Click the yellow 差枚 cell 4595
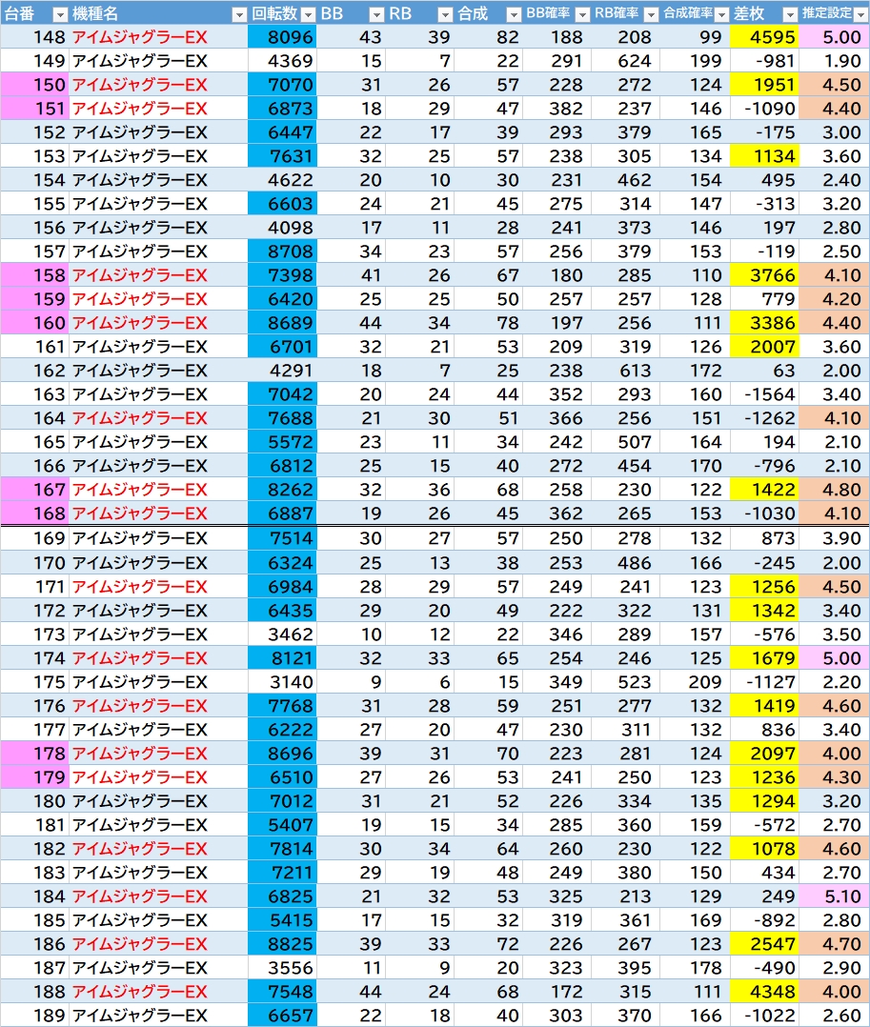The height and width of the screenshot is (1027, 870). (x=764, y=37)
